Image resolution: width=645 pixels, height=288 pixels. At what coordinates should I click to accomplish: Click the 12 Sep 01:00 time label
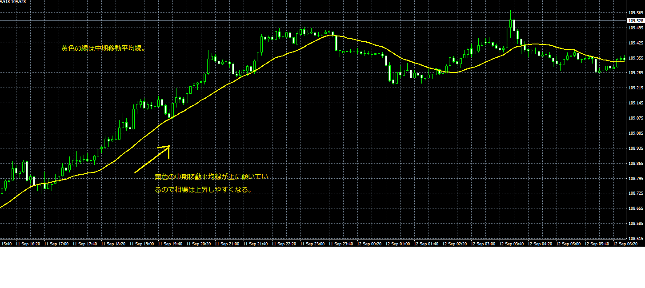398,244
